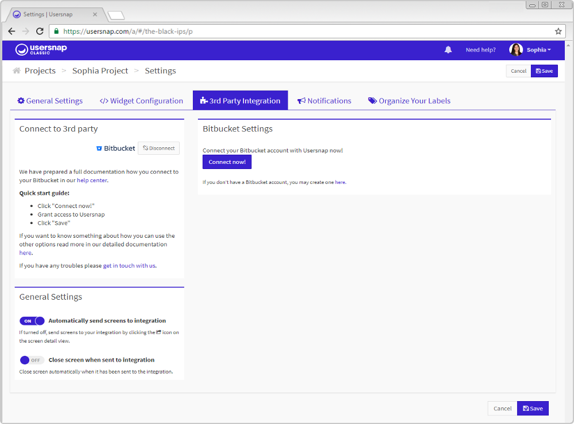Viewport: 574px width, 424px height.
Task: Click the browser back arrow
Action: (11, 31)
